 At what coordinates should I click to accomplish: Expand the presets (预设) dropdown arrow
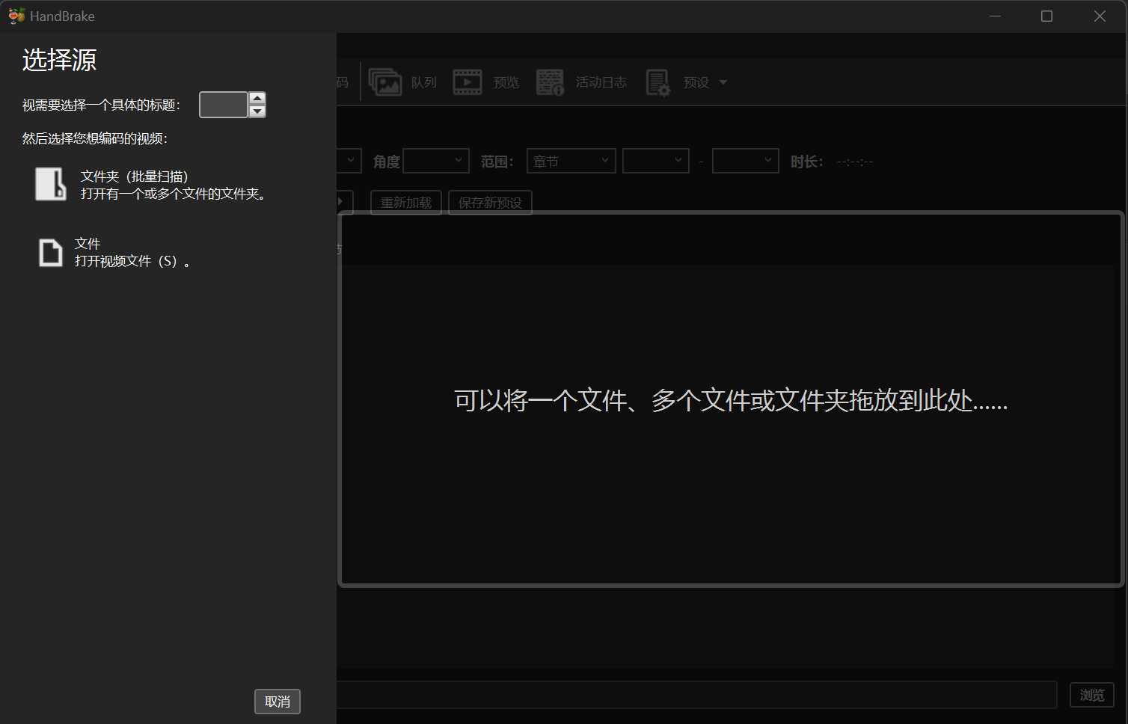pos(723,82)
